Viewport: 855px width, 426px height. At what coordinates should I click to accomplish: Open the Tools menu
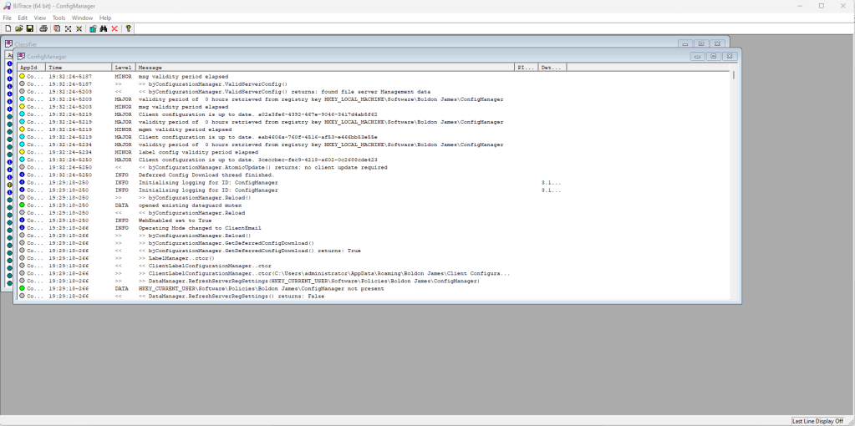tap(59, 18)
